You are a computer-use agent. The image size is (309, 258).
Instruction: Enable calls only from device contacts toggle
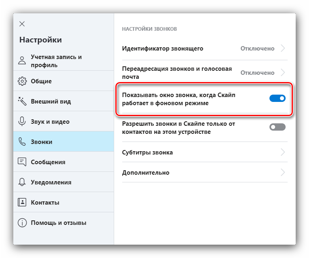tap(277, 127)
